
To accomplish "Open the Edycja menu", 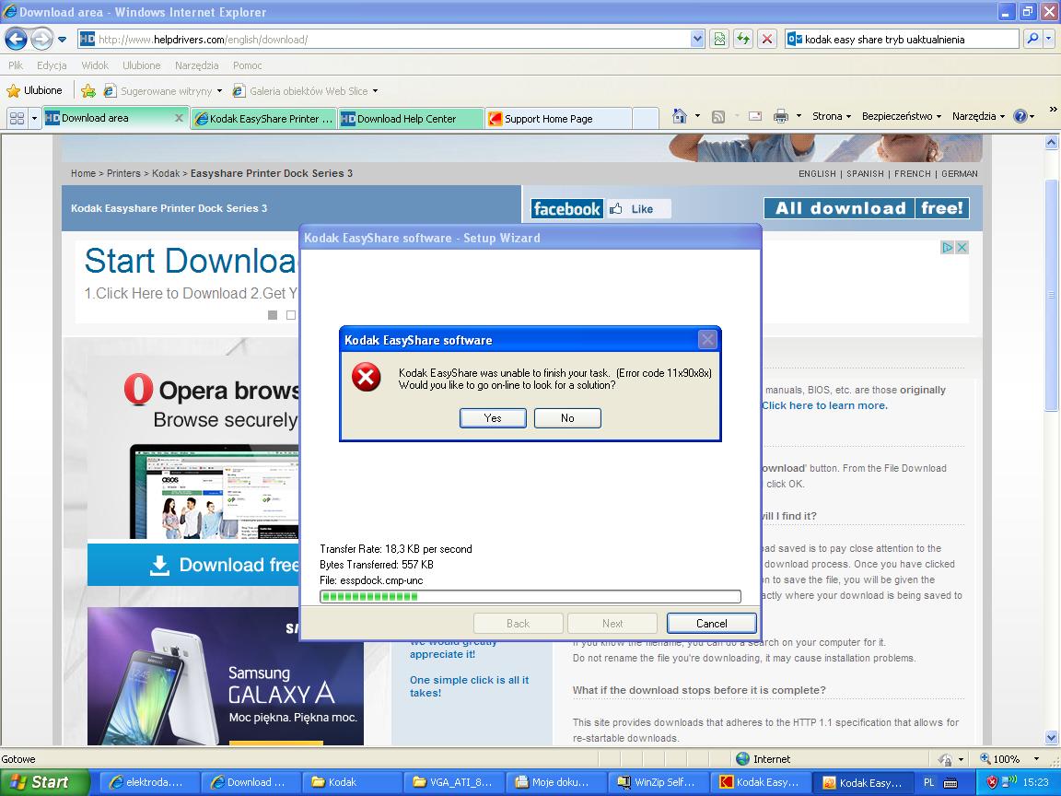I will [x=52, y=65].
